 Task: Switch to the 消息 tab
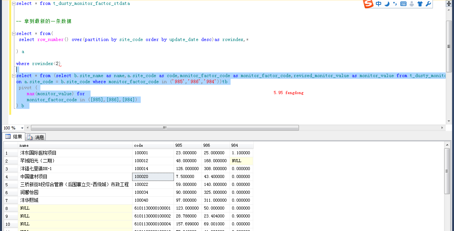coord(35,137)
